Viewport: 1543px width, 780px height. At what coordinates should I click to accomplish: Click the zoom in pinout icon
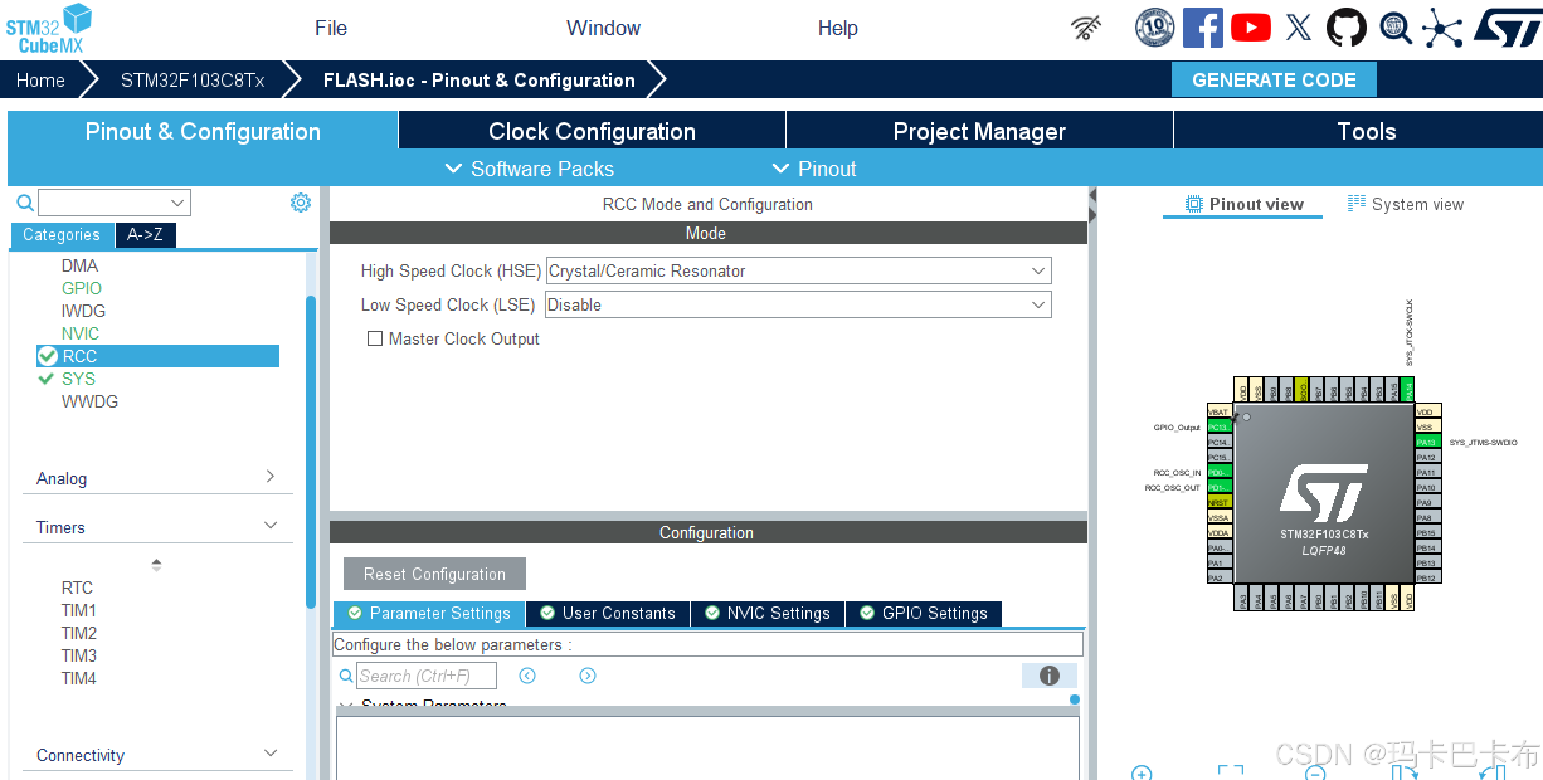[x=1141, y=773]
